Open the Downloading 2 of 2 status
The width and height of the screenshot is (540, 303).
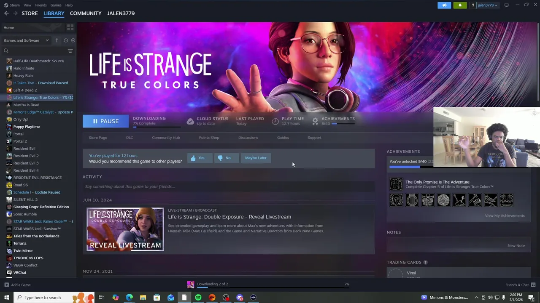tap(212, 284)
